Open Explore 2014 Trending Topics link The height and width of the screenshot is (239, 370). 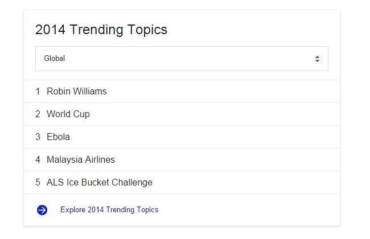(109, 210)
